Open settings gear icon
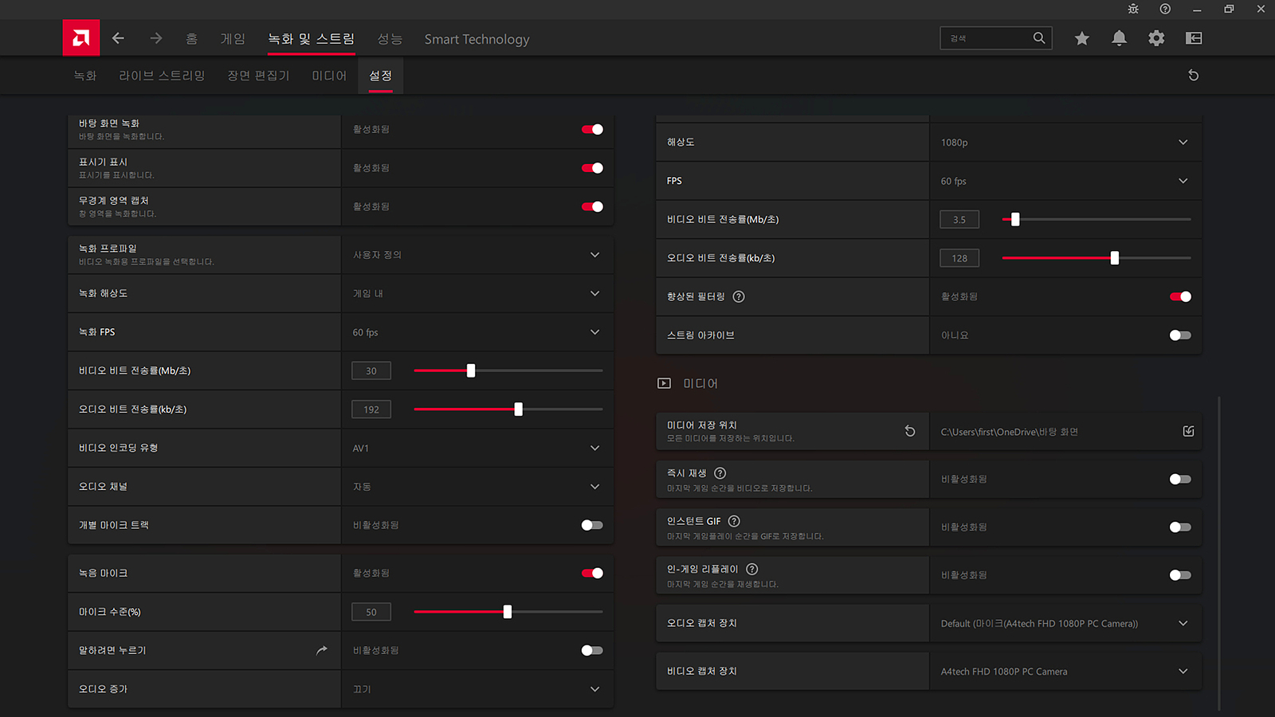The height and width of the screenshot is (717, 1275). point(1156,38)
